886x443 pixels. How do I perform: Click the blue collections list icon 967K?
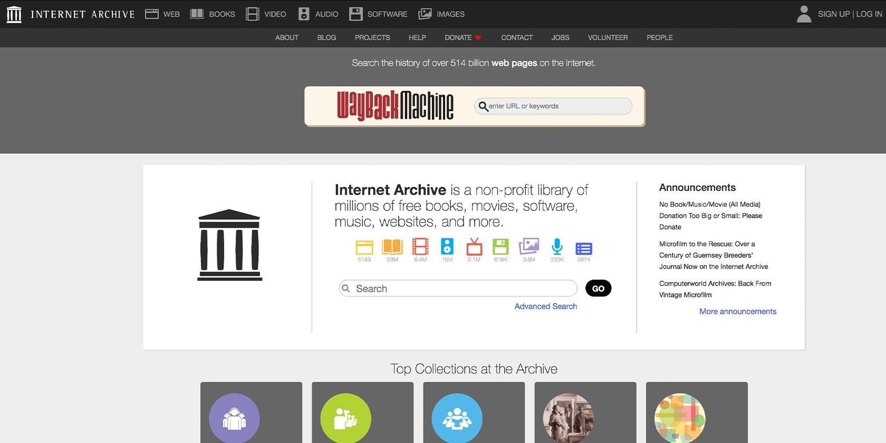coord(584,248)
